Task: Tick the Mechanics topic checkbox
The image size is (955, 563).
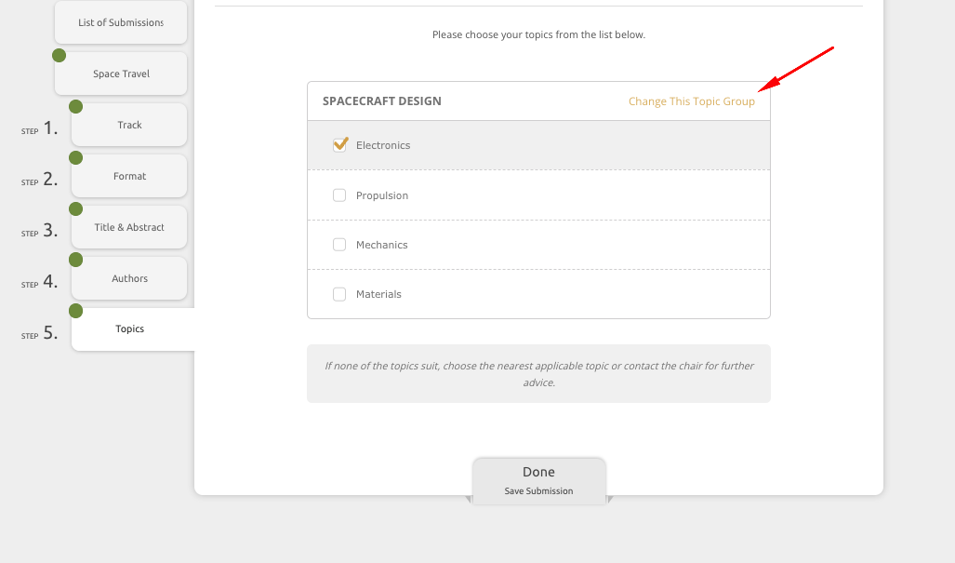Action: [x=339, y=245]
